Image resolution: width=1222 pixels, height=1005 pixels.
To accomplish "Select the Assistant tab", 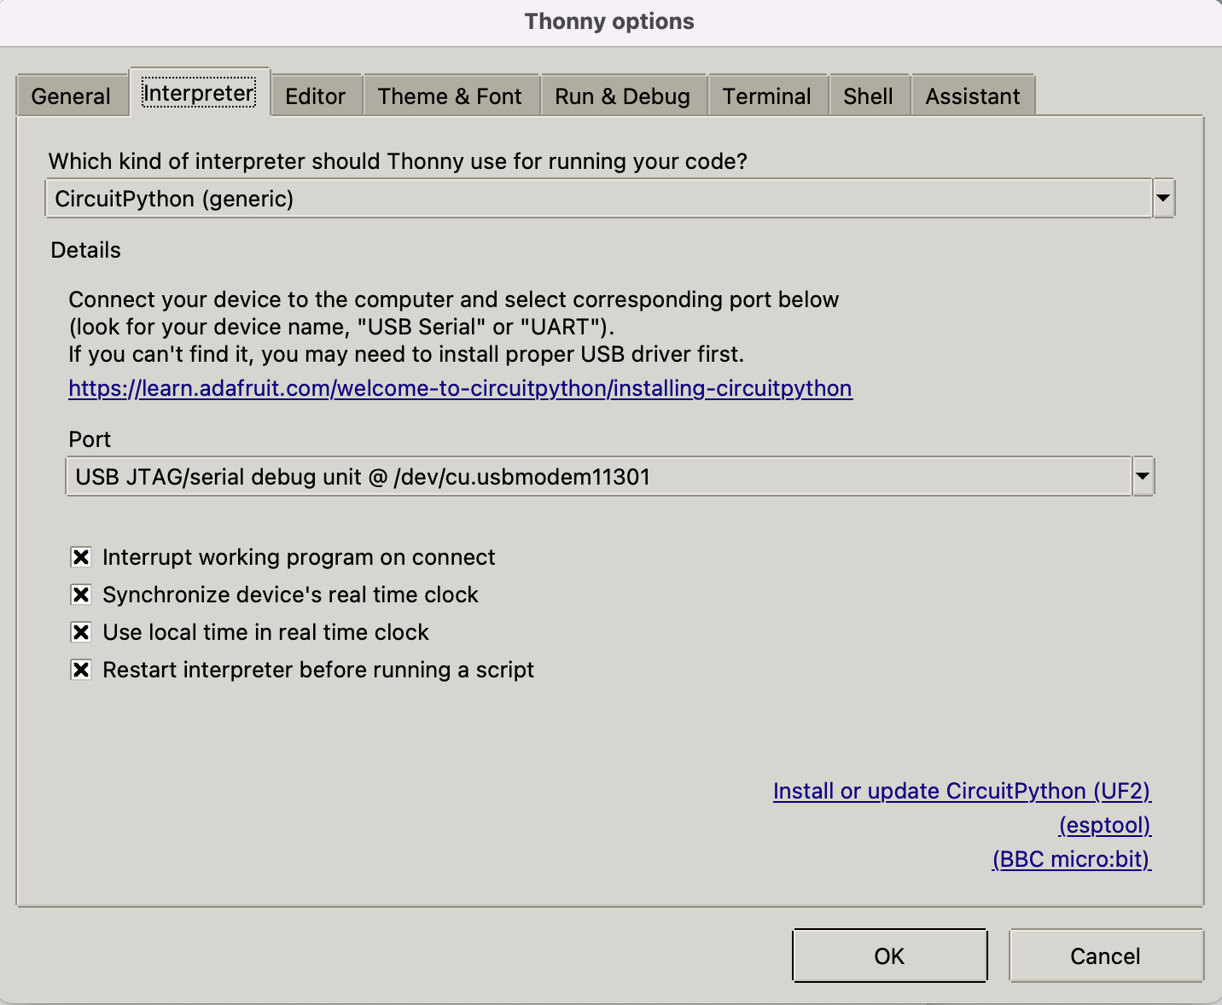I will point(973,96).
